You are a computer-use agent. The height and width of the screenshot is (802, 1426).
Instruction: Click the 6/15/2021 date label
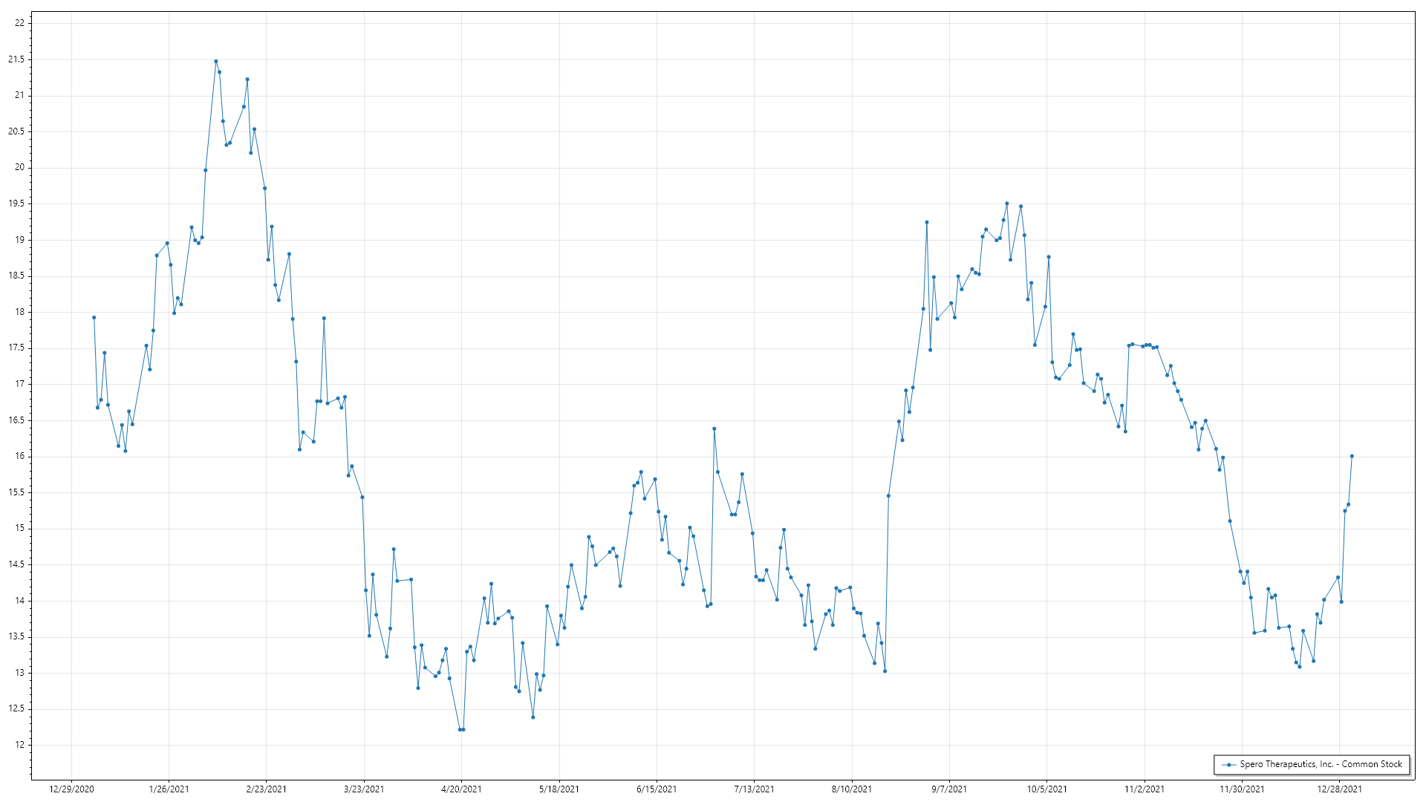657,789
